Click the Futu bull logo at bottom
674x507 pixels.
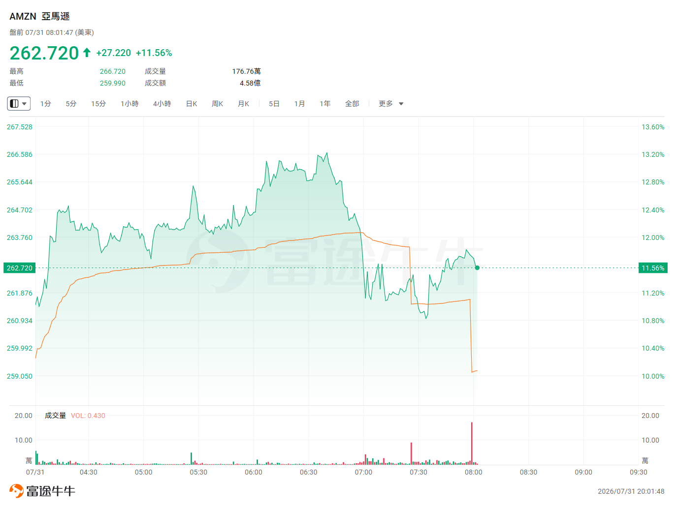[x=16, y=491]
